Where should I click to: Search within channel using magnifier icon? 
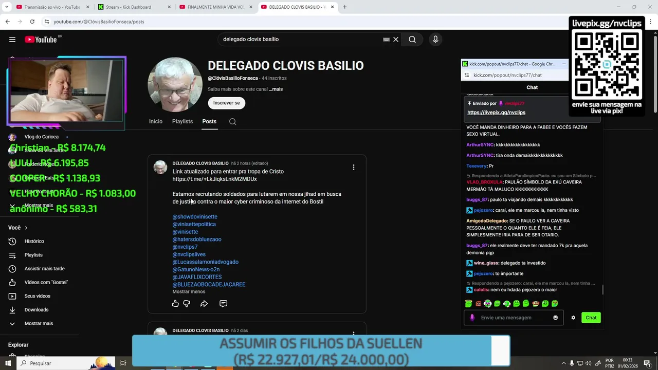(233, 122)
